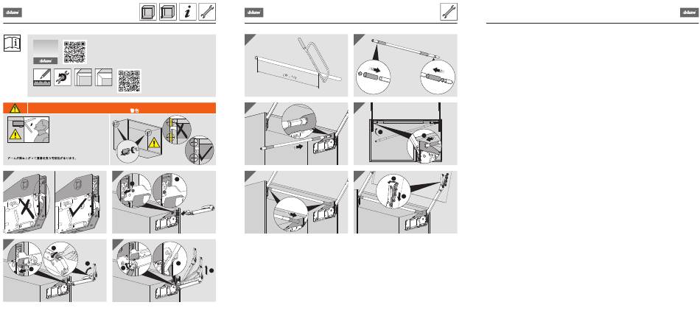700x319 pixels.
Task: Open the rod connector sleeves illustration
Action: click(x=405, y=65)
